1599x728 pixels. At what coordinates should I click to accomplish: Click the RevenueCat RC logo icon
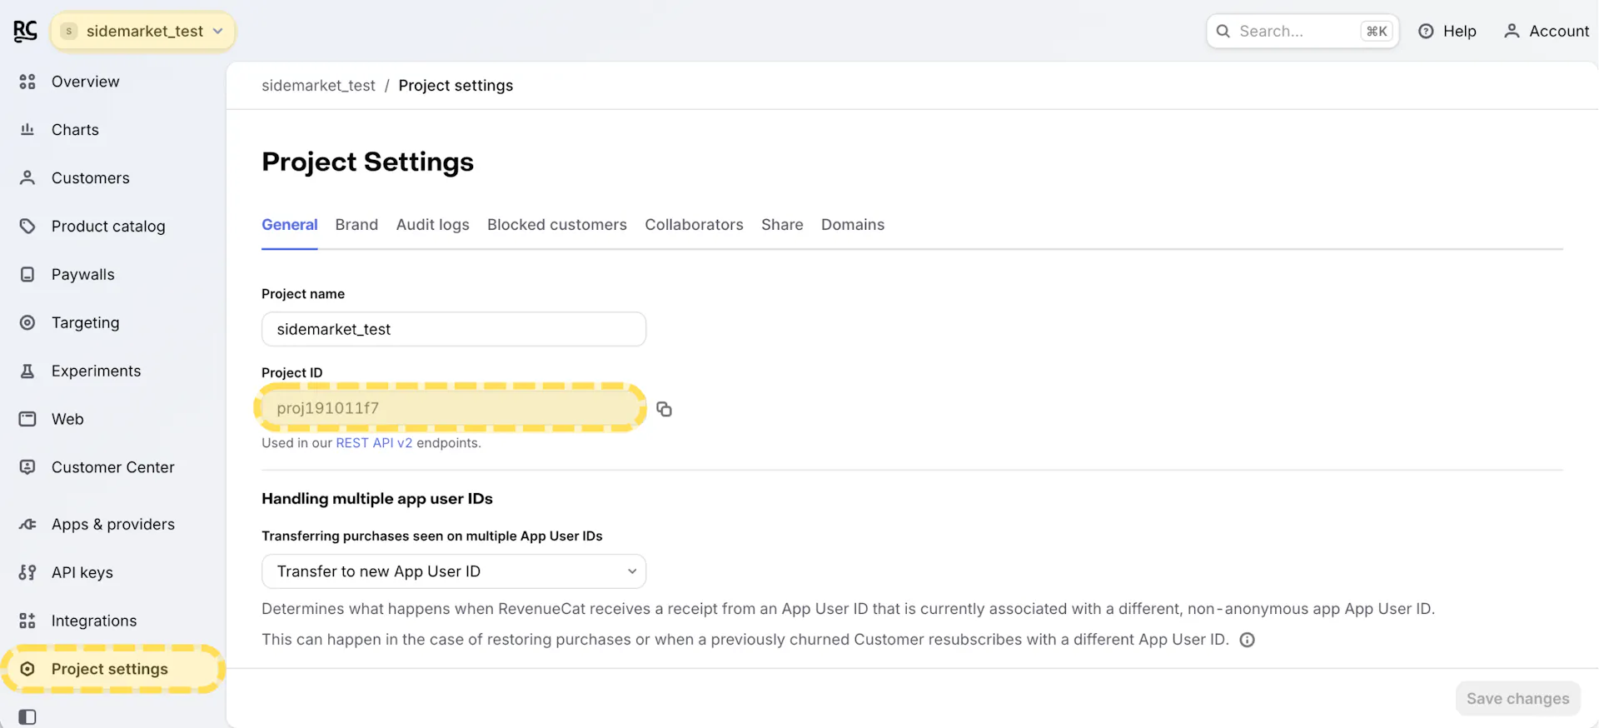click(26, 31)
